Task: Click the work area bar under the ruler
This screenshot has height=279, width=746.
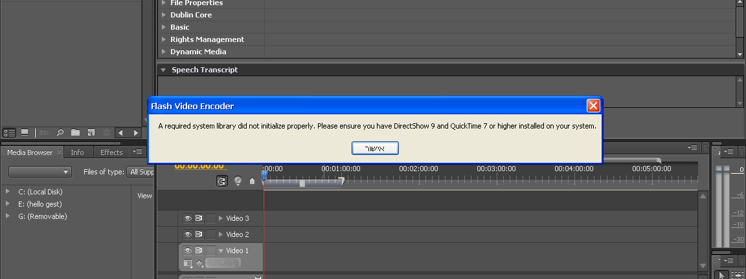Action: pyautogui.click(x=302, y=183)
